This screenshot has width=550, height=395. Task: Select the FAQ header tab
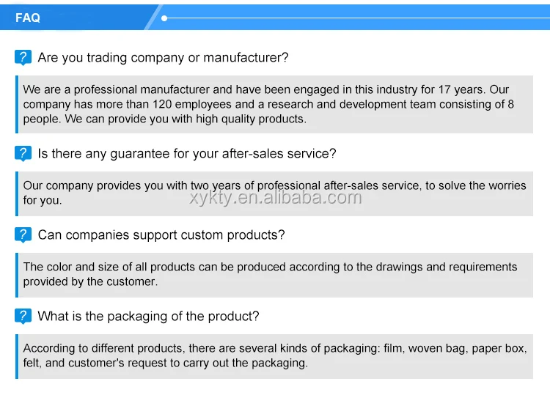[28, 18]
